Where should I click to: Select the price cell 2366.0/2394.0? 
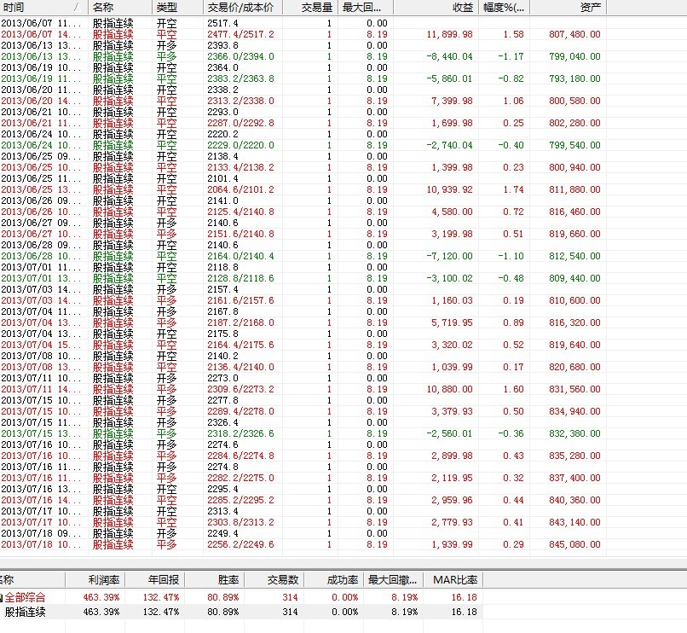pos(240,56)
